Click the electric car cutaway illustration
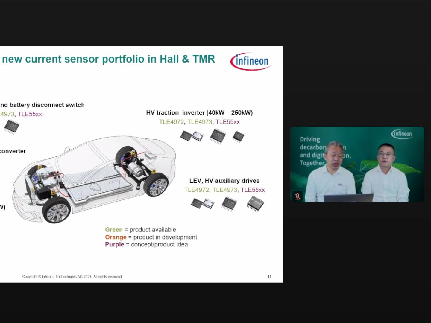Image resolution: width=431 pixels, height=323 pixels. coord(95,179)
